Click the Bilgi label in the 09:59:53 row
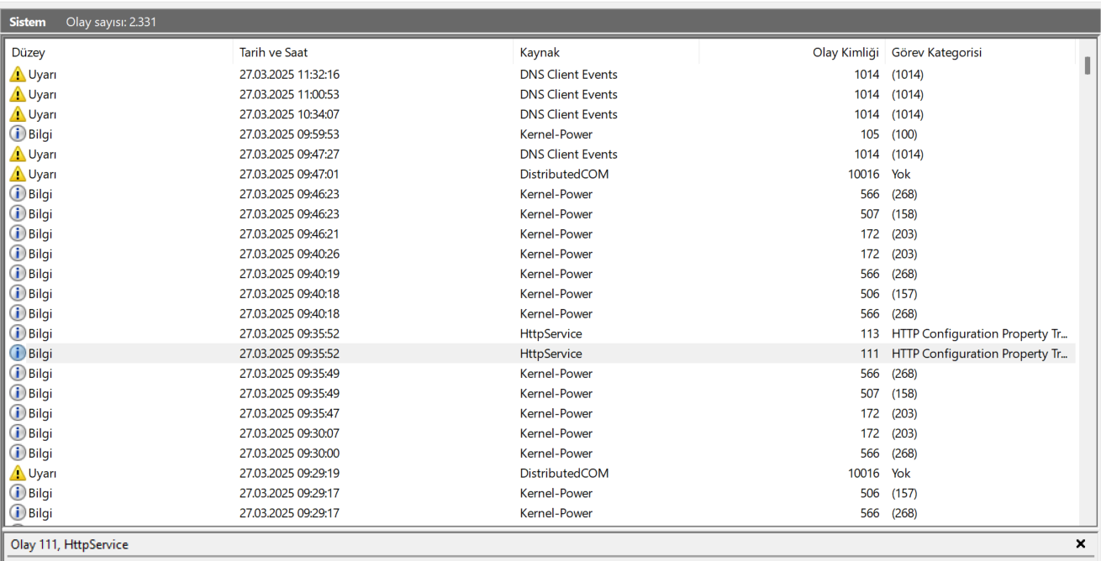The width and height of the screenshot is (1101, 561). pos(40,134)
